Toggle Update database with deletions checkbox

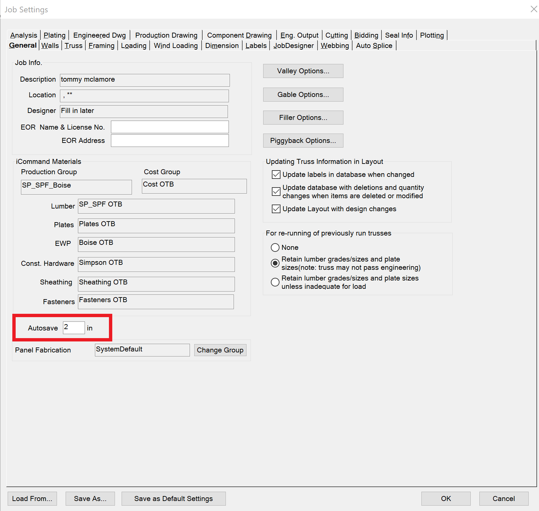(276, 192)
